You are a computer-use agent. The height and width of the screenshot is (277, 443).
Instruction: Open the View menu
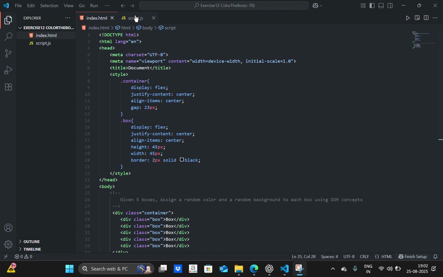(x=68, y=5)
